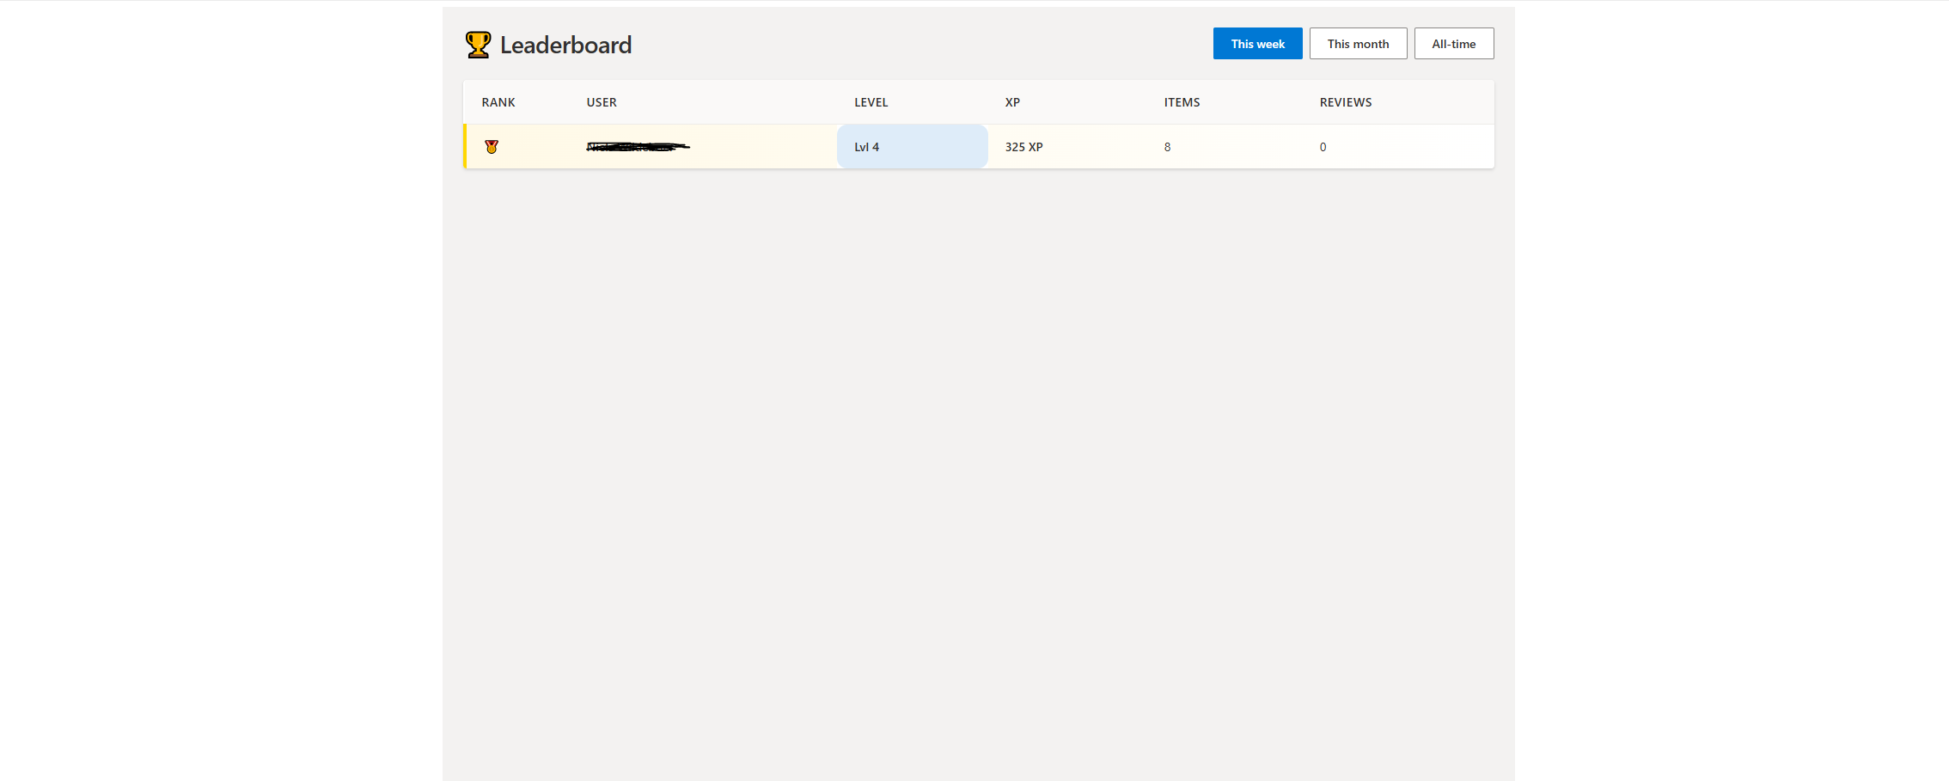Select the This week filter
This screenshot has height=781, width=1949.
[1257, 43]
